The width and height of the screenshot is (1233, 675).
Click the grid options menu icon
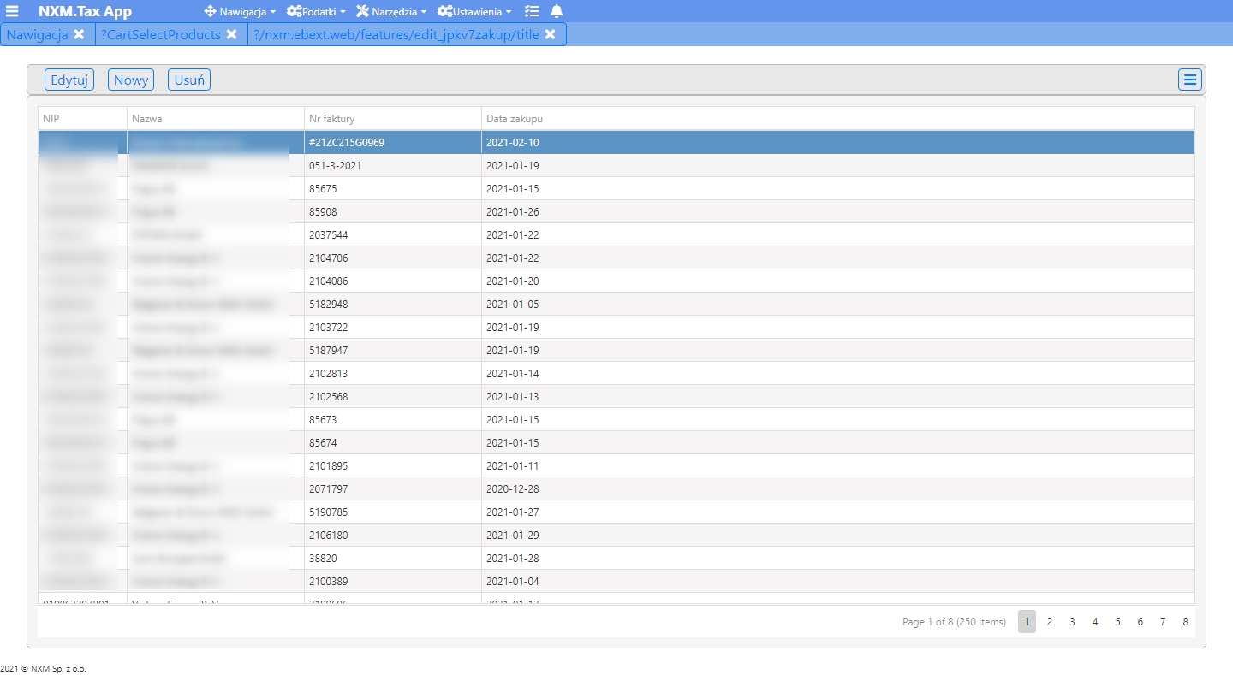tap(1190, 80)
